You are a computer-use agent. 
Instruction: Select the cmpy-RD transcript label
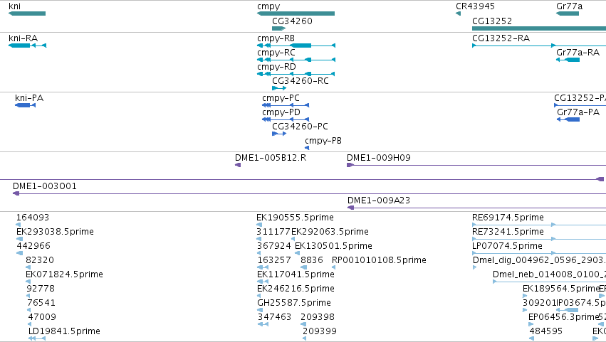[x=276, y=67]
